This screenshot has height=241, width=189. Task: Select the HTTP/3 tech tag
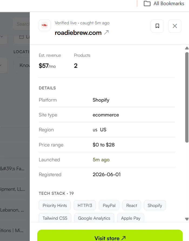click(x=85, y=205)
